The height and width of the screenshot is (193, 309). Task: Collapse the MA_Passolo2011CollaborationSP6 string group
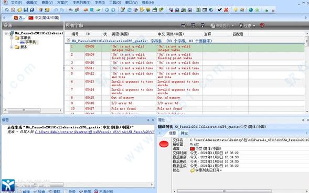point(68,40)
